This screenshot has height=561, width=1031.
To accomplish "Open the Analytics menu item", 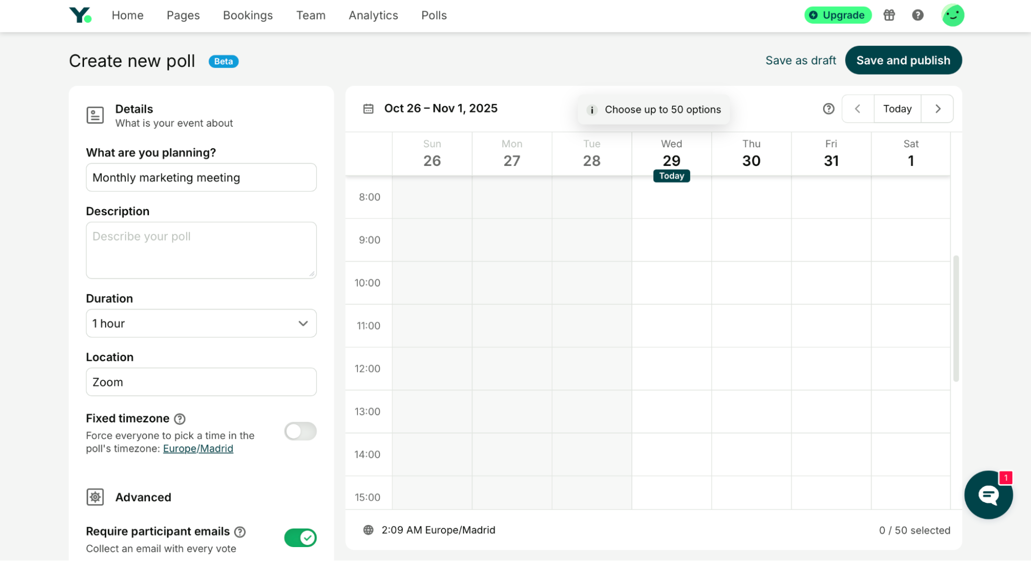I will pyautogui.click(x=373, y=15).
